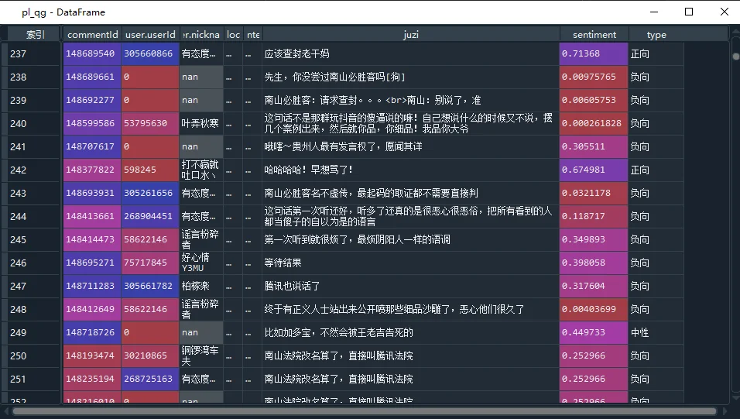This screenshot has height=419, width=740.
Task: Click the nickname column header
Action: point(201,35)
